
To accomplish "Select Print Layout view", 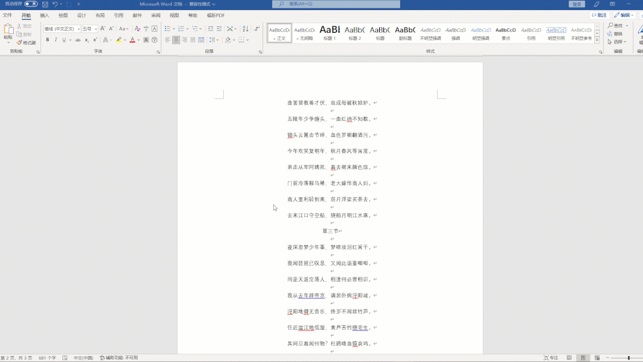I will click(583, 358).
